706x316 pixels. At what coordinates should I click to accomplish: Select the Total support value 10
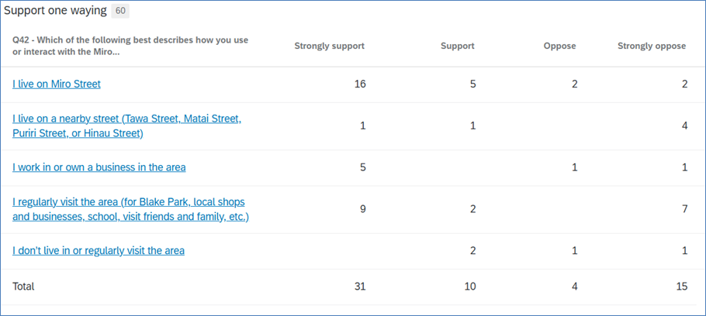[x=470, y=287]
